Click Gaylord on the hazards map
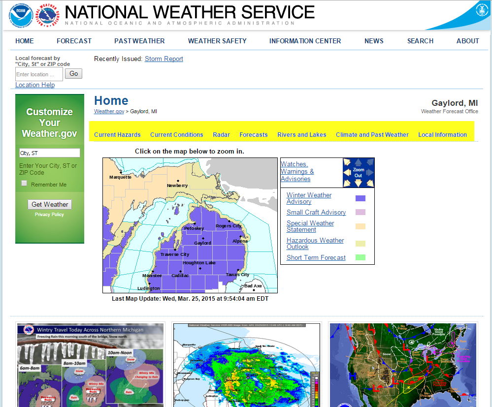Image resolution: width=492 pixels, height=407 pixels. 203,243
